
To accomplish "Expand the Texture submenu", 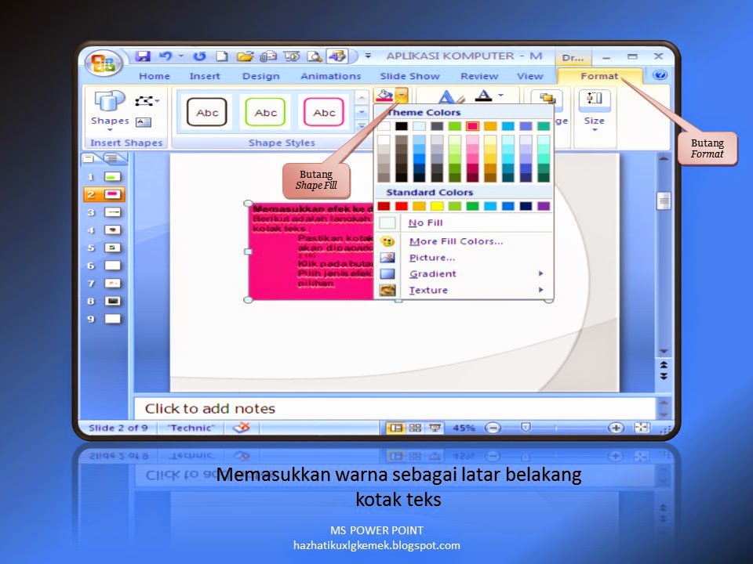I will coord(540,290).
